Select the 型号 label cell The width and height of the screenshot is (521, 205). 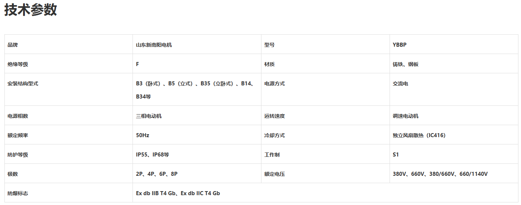click(x=325, y=45)
